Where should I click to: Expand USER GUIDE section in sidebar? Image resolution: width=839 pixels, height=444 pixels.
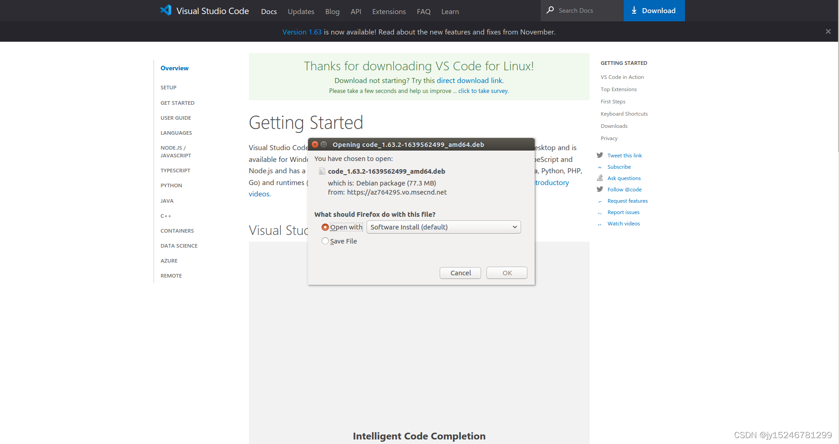176,118
